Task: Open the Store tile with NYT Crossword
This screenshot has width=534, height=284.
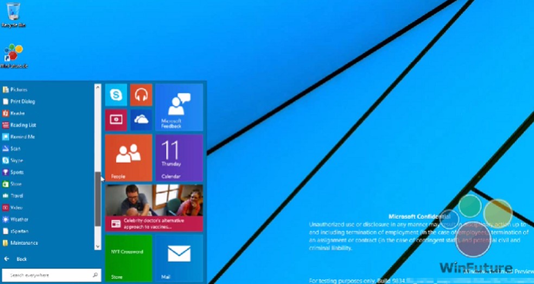Action: coord(129,258)
